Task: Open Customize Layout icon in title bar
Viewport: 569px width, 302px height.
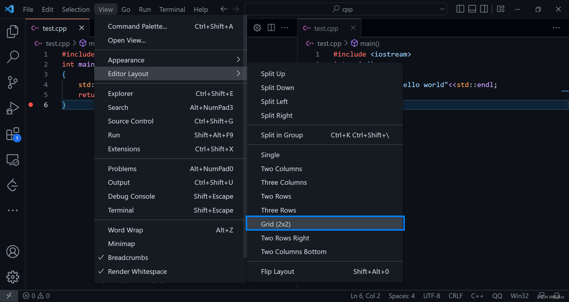Action: tap(501, 9)
